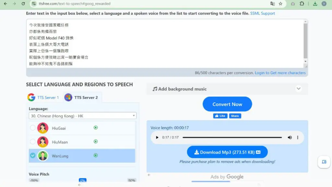
Task: Play the voice preview for WanLung
Action: (95, 156)
